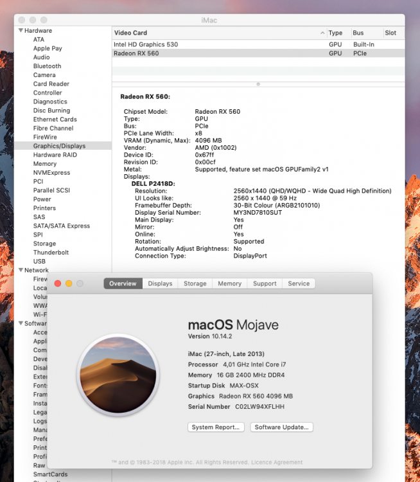Click the display serial MY3ND7810SUT
Screen dimensions: 420x482
[258, 213]
